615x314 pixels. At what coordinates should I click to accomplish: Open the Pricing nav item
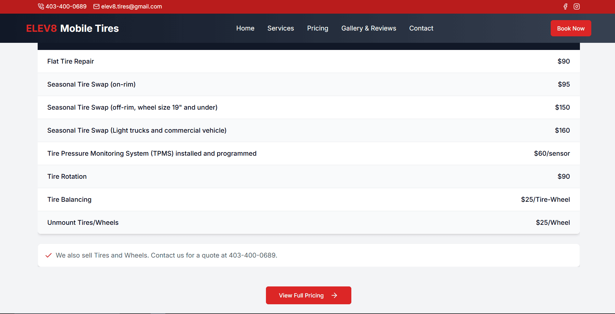coord(318,28)
